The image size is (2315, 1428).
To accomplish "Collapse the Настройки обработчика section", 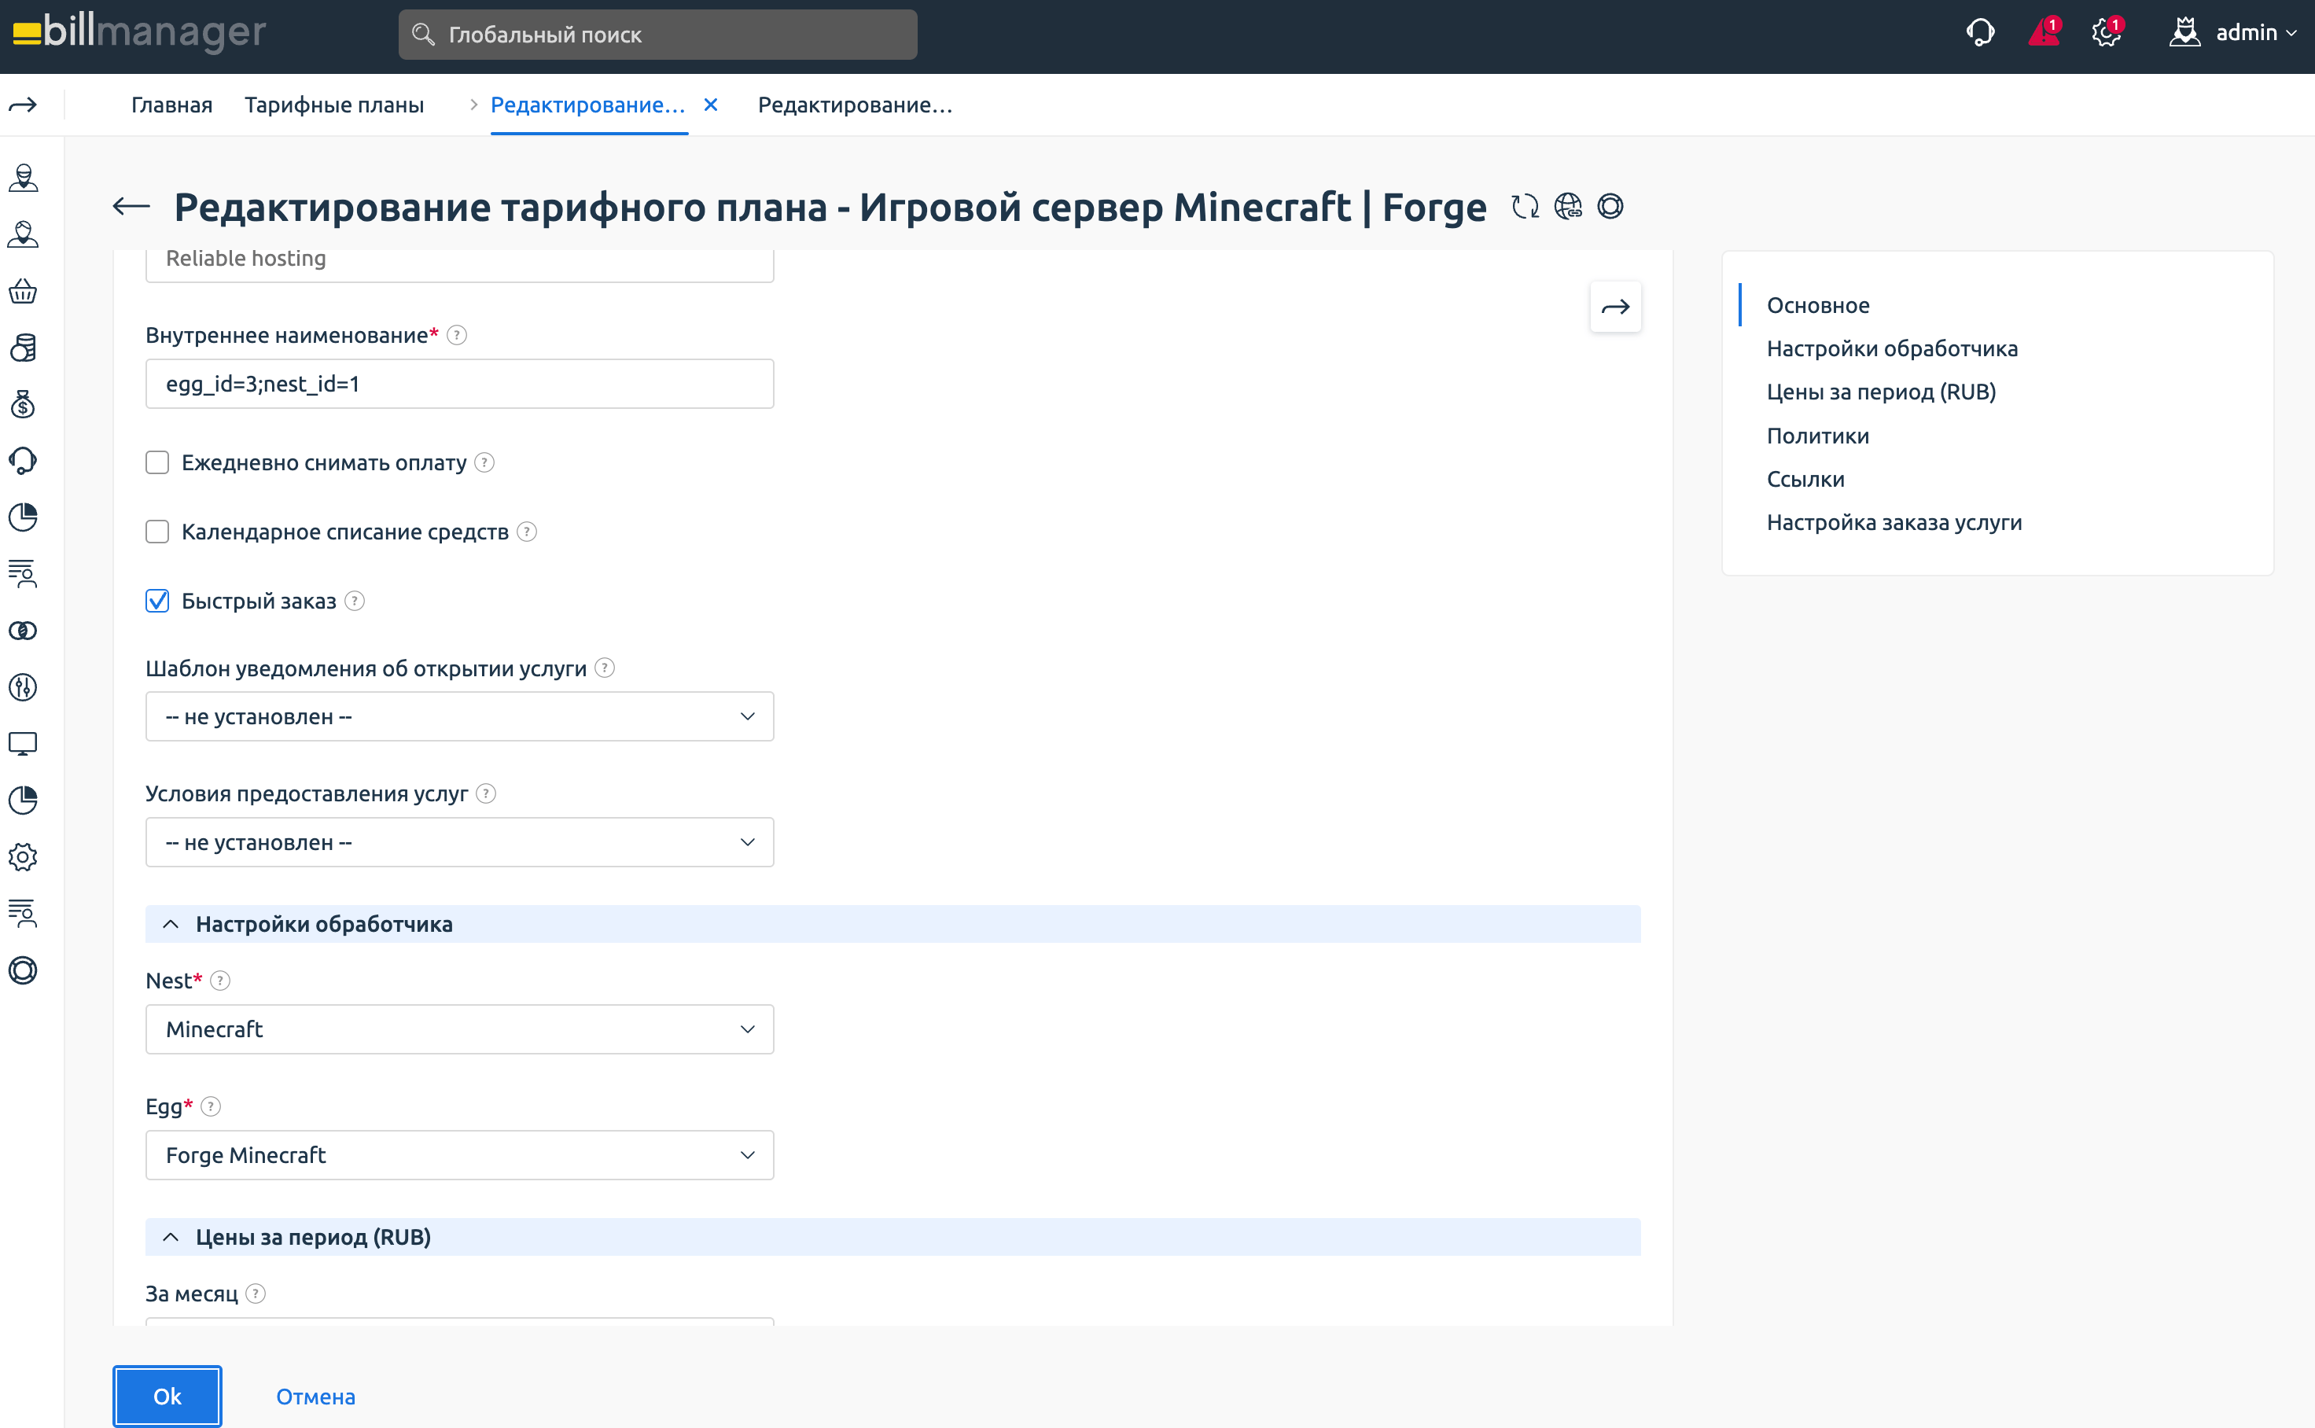I will coord(893,924).
